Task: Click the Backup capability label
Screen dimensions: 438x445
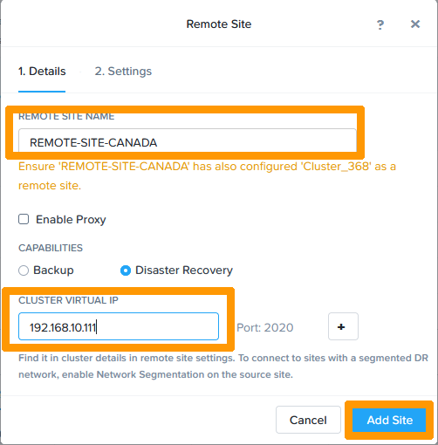Action: [x=53, y=270]
